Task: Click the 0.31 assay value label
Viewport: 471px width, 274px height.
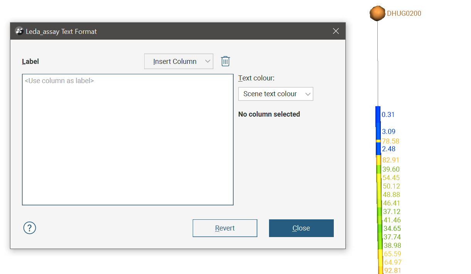Action: (388, 115)
